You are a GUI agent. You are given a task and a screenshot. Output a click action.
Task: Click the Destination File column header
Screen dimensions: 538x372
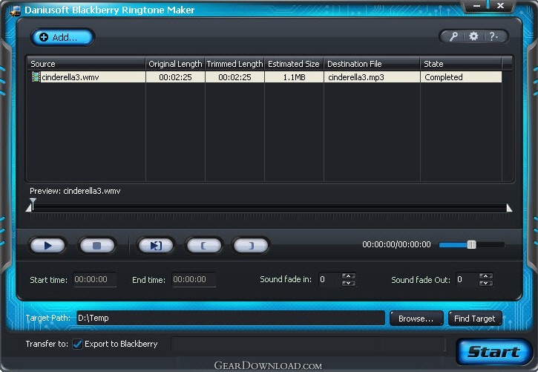(372, 64)
